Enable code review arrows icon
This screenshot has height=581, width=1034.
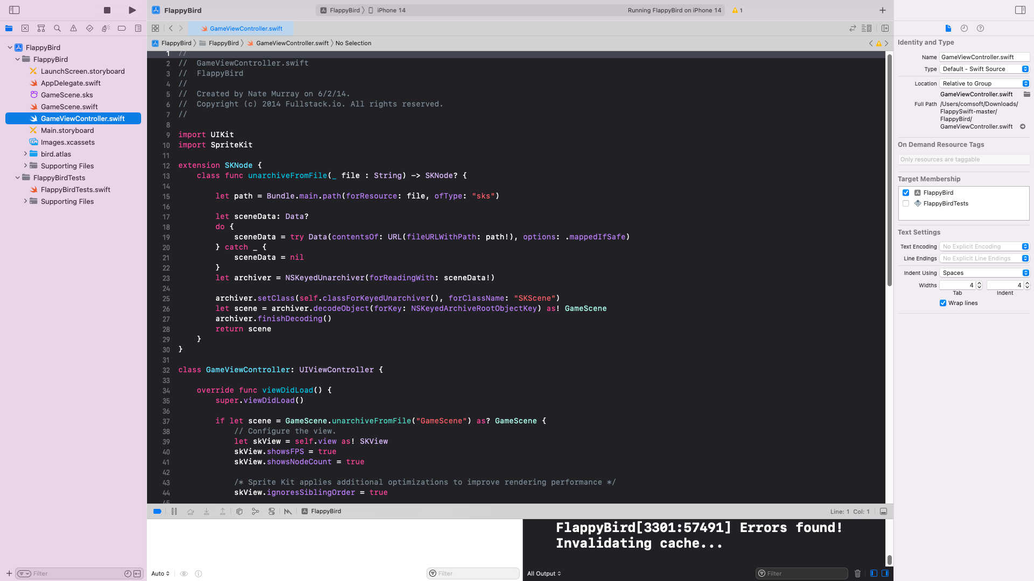point(853,29)
